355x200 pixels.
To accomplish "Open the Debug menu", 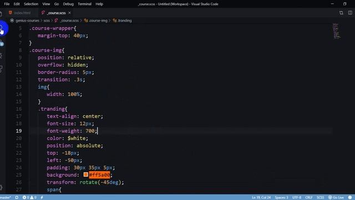I will (68, 4).
